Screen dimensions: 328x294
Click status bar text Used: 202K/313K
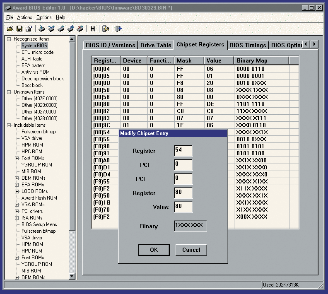(281, 285)
